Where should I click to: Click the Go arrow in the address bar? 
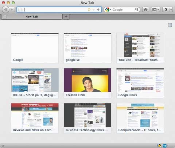98,9
